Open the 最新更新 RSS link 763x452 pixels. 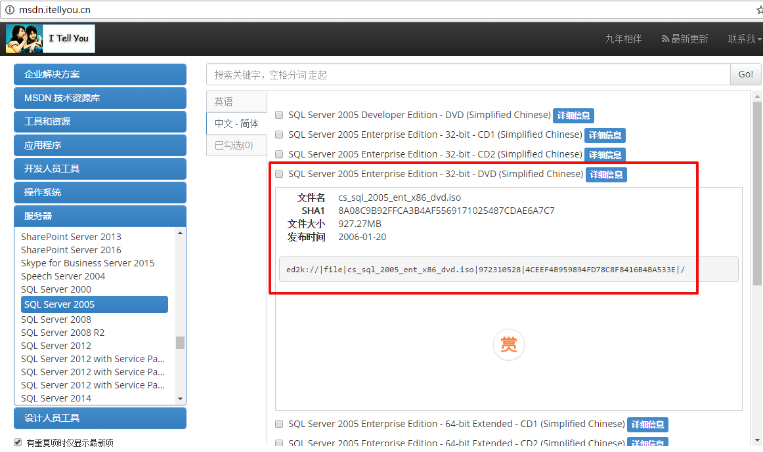coord(685,39)
